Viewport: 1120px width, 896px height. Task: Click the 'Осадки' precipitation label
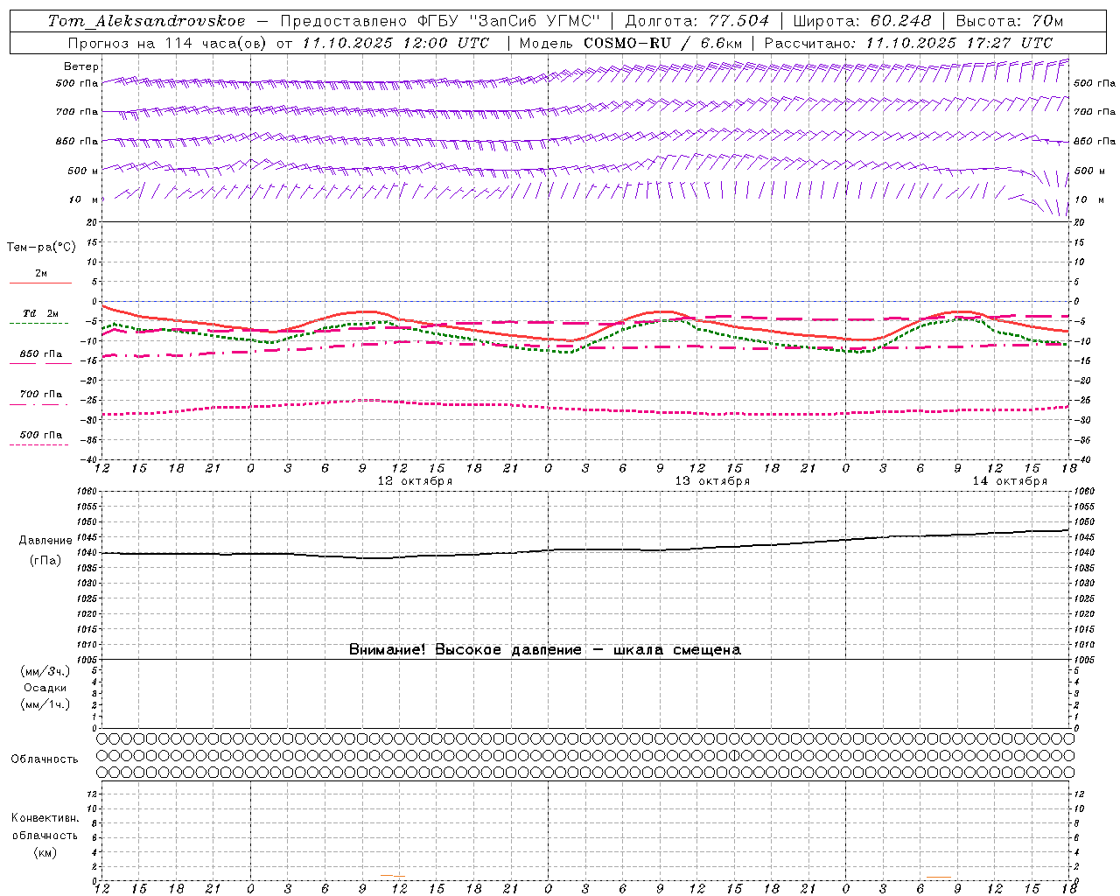45,688
